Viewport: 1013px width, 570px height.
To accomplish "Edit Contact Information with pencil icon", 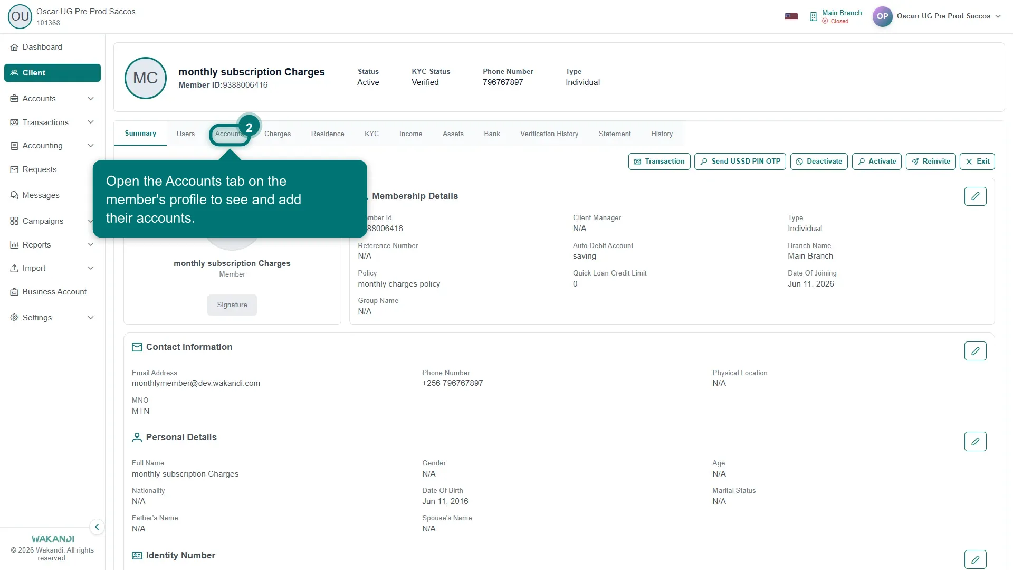I will tap(975, 351).
